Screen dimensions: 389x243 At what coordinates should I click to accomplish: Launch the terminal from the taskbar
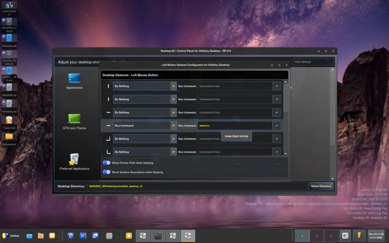(x=158, y=236)
